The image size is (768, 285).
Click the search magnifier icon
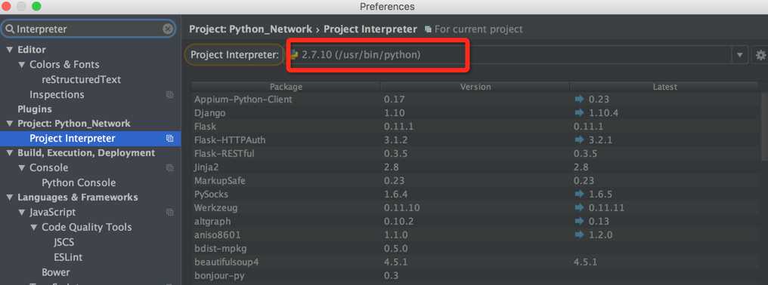pos(9,29)
